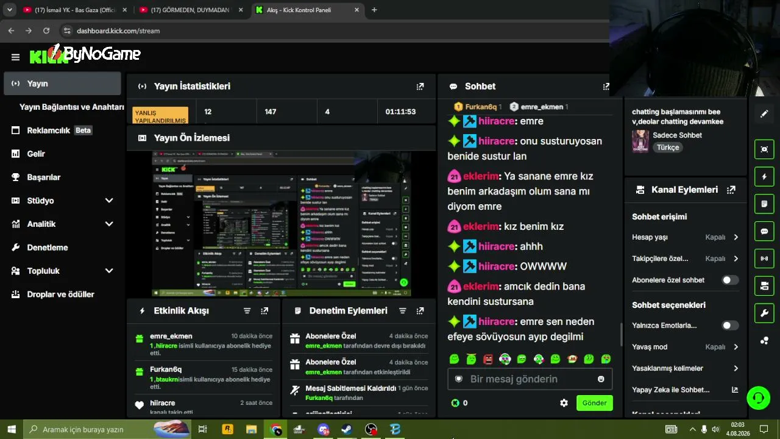Open Gelir sidebar item
The height and width of the screenshot is (439, 780).
[x=62, y=154]
